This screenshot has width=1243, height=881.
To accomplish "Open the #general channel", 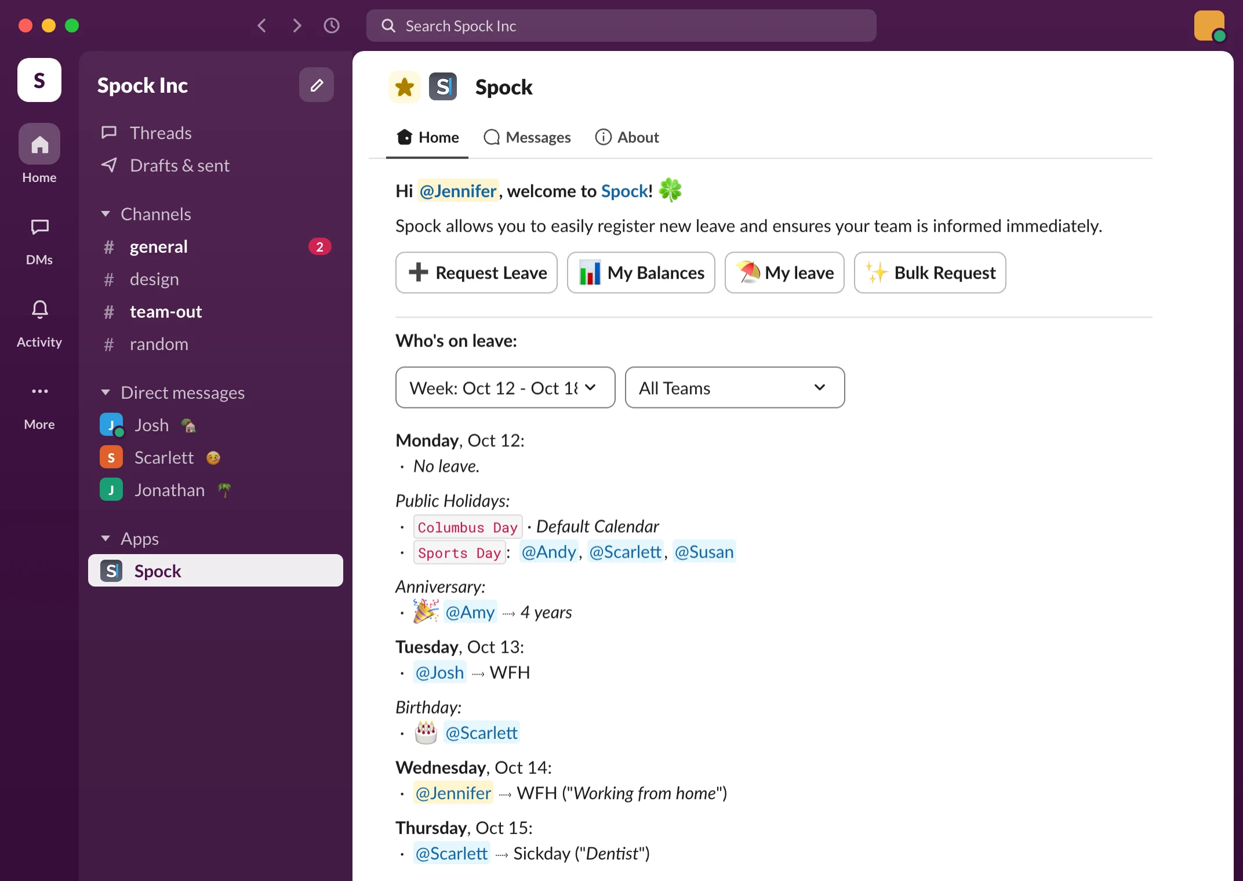I will pos(216,246).
